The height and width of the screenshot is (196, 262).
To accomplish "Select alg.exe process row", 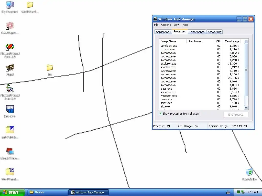I will [201, 106].
